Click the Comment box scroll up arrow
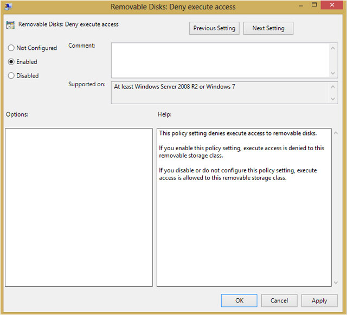The image size is (347, 315). click(x=333, y=48)
